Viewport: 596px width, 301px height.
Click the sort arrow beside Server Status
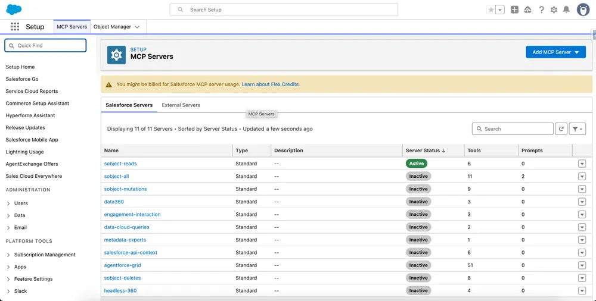click(x=443, y=150)
